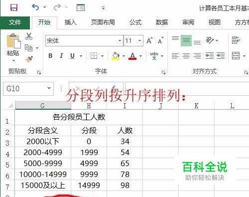Open the 页面布局 Page Layout tab
This screenshot has height=197, width=249.
103,22
